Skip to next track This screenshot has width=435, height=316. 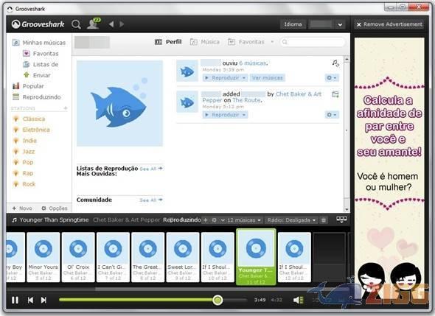[43, 300]
